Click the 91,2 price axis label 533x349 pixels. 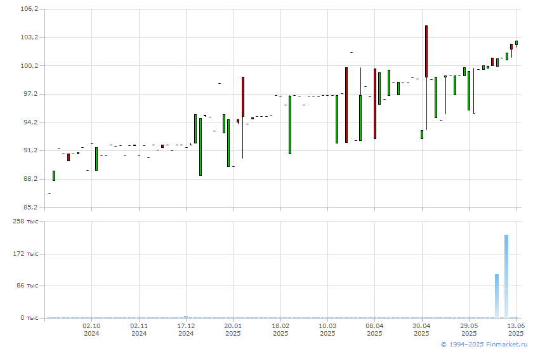pos(31,150)
